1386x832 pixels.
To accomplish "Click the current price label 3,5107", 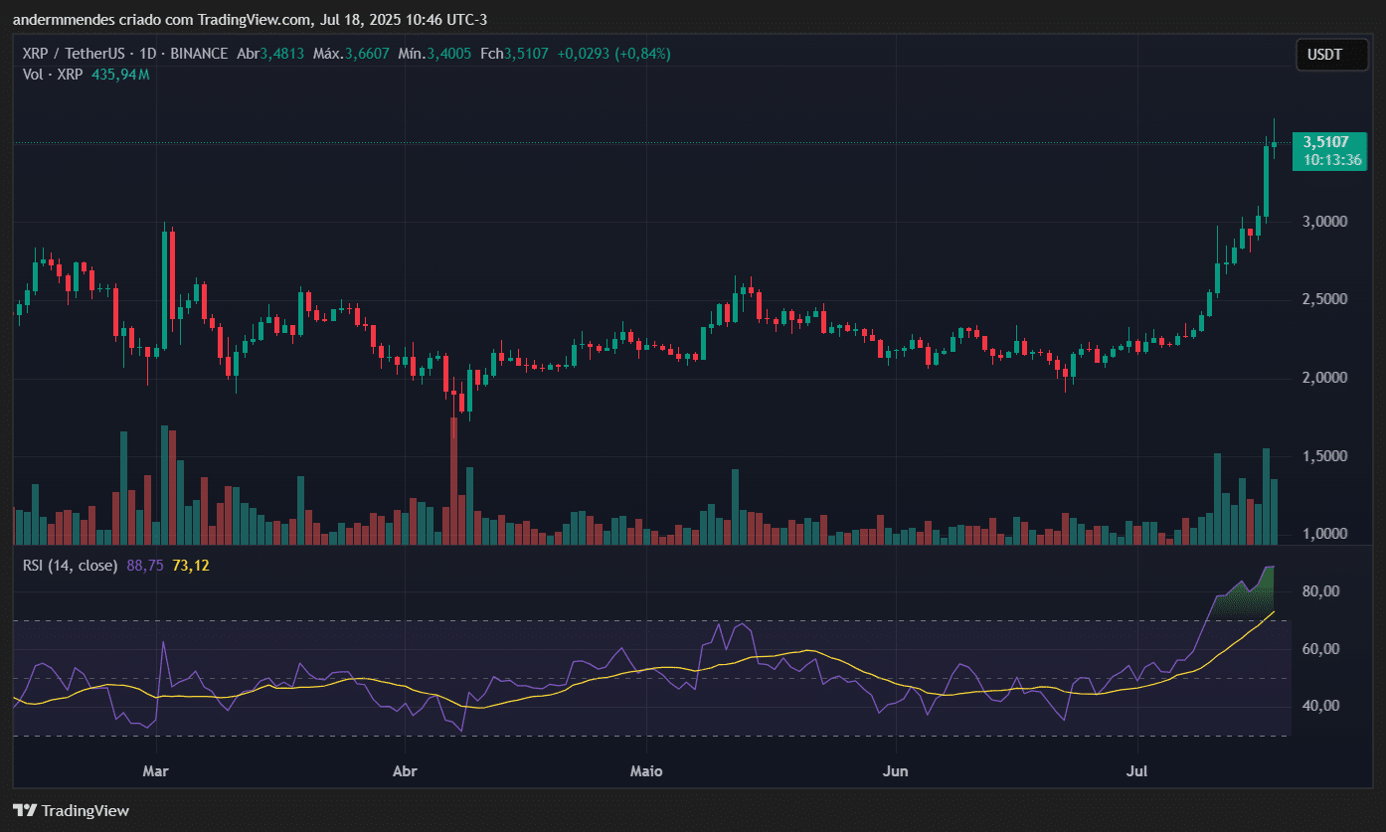I will coord(1326,142).
